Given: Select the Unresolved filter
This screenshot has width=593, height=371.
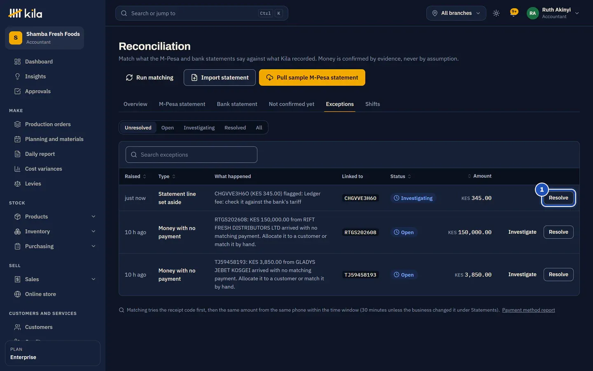Looking at the screenshot, I should (x=138, y=128).
